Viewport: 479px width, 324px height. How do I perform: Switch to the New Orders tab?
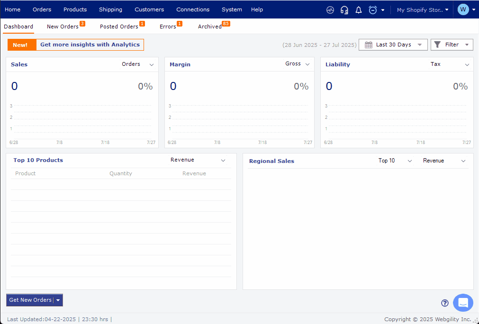(x=63, y=27)
